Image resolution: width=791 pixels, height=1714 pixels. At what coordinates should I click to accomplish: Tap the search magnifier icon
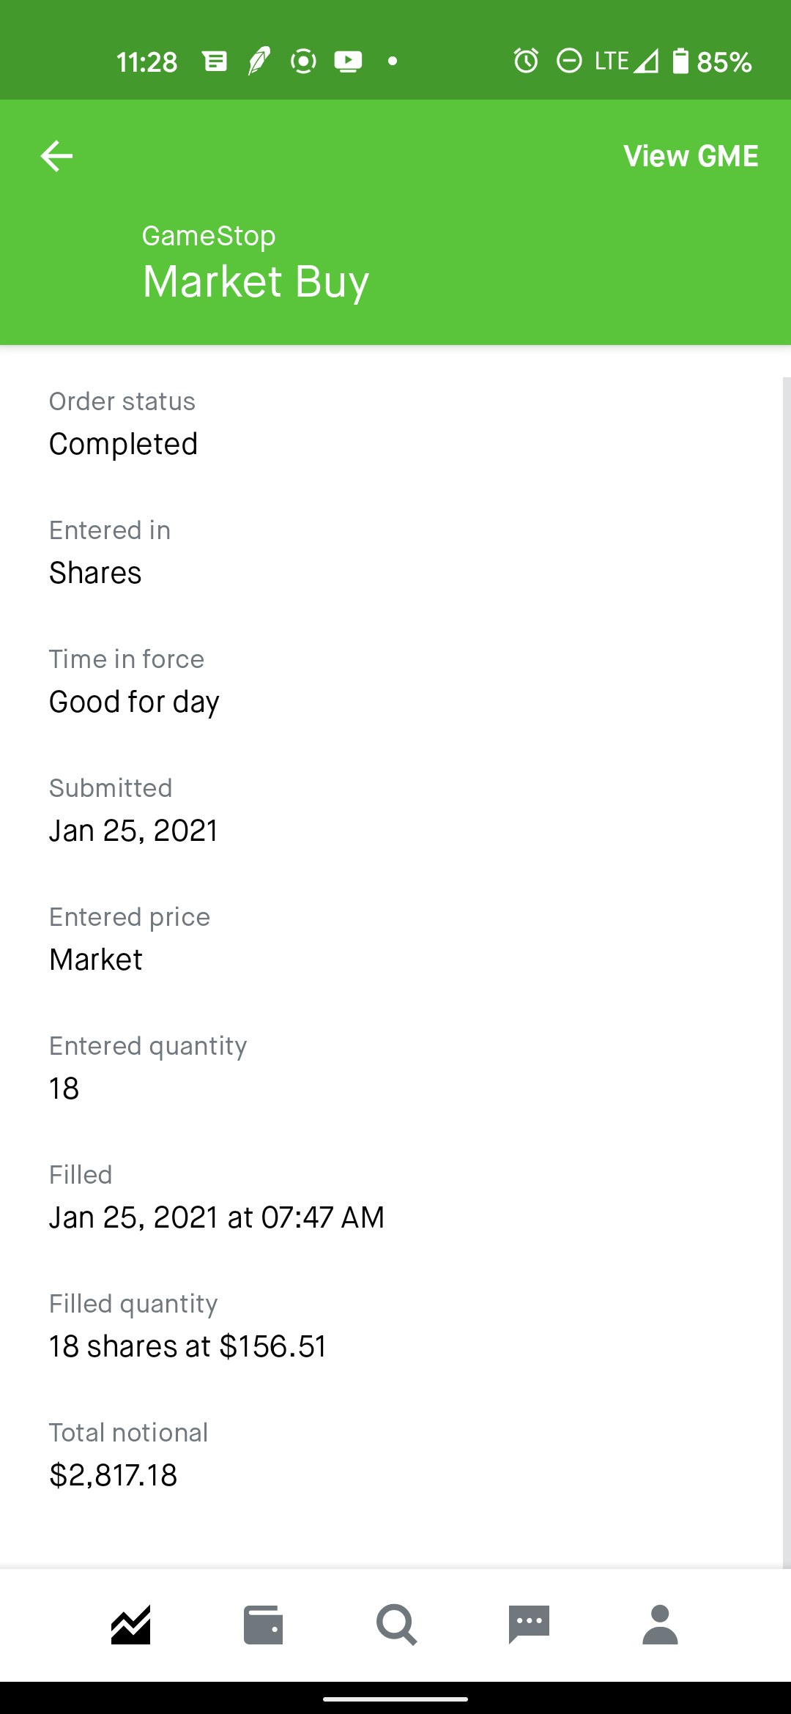tap(396, 1625)
